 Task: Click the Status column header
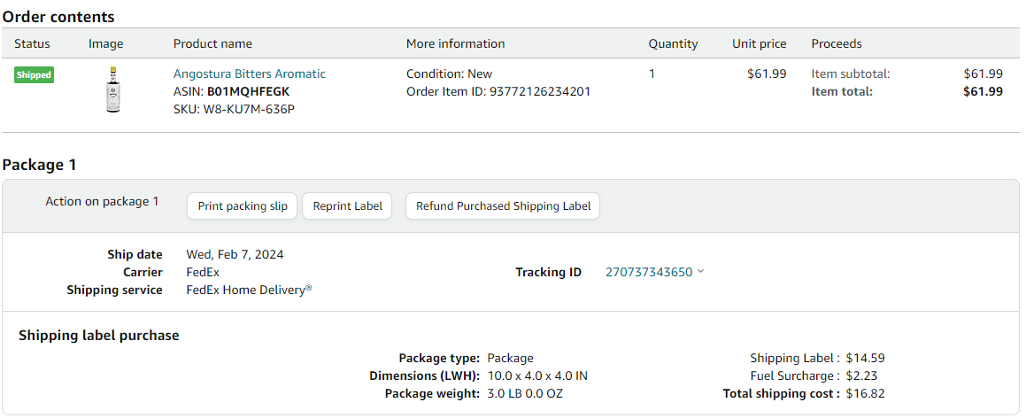(x=32, y=43)
